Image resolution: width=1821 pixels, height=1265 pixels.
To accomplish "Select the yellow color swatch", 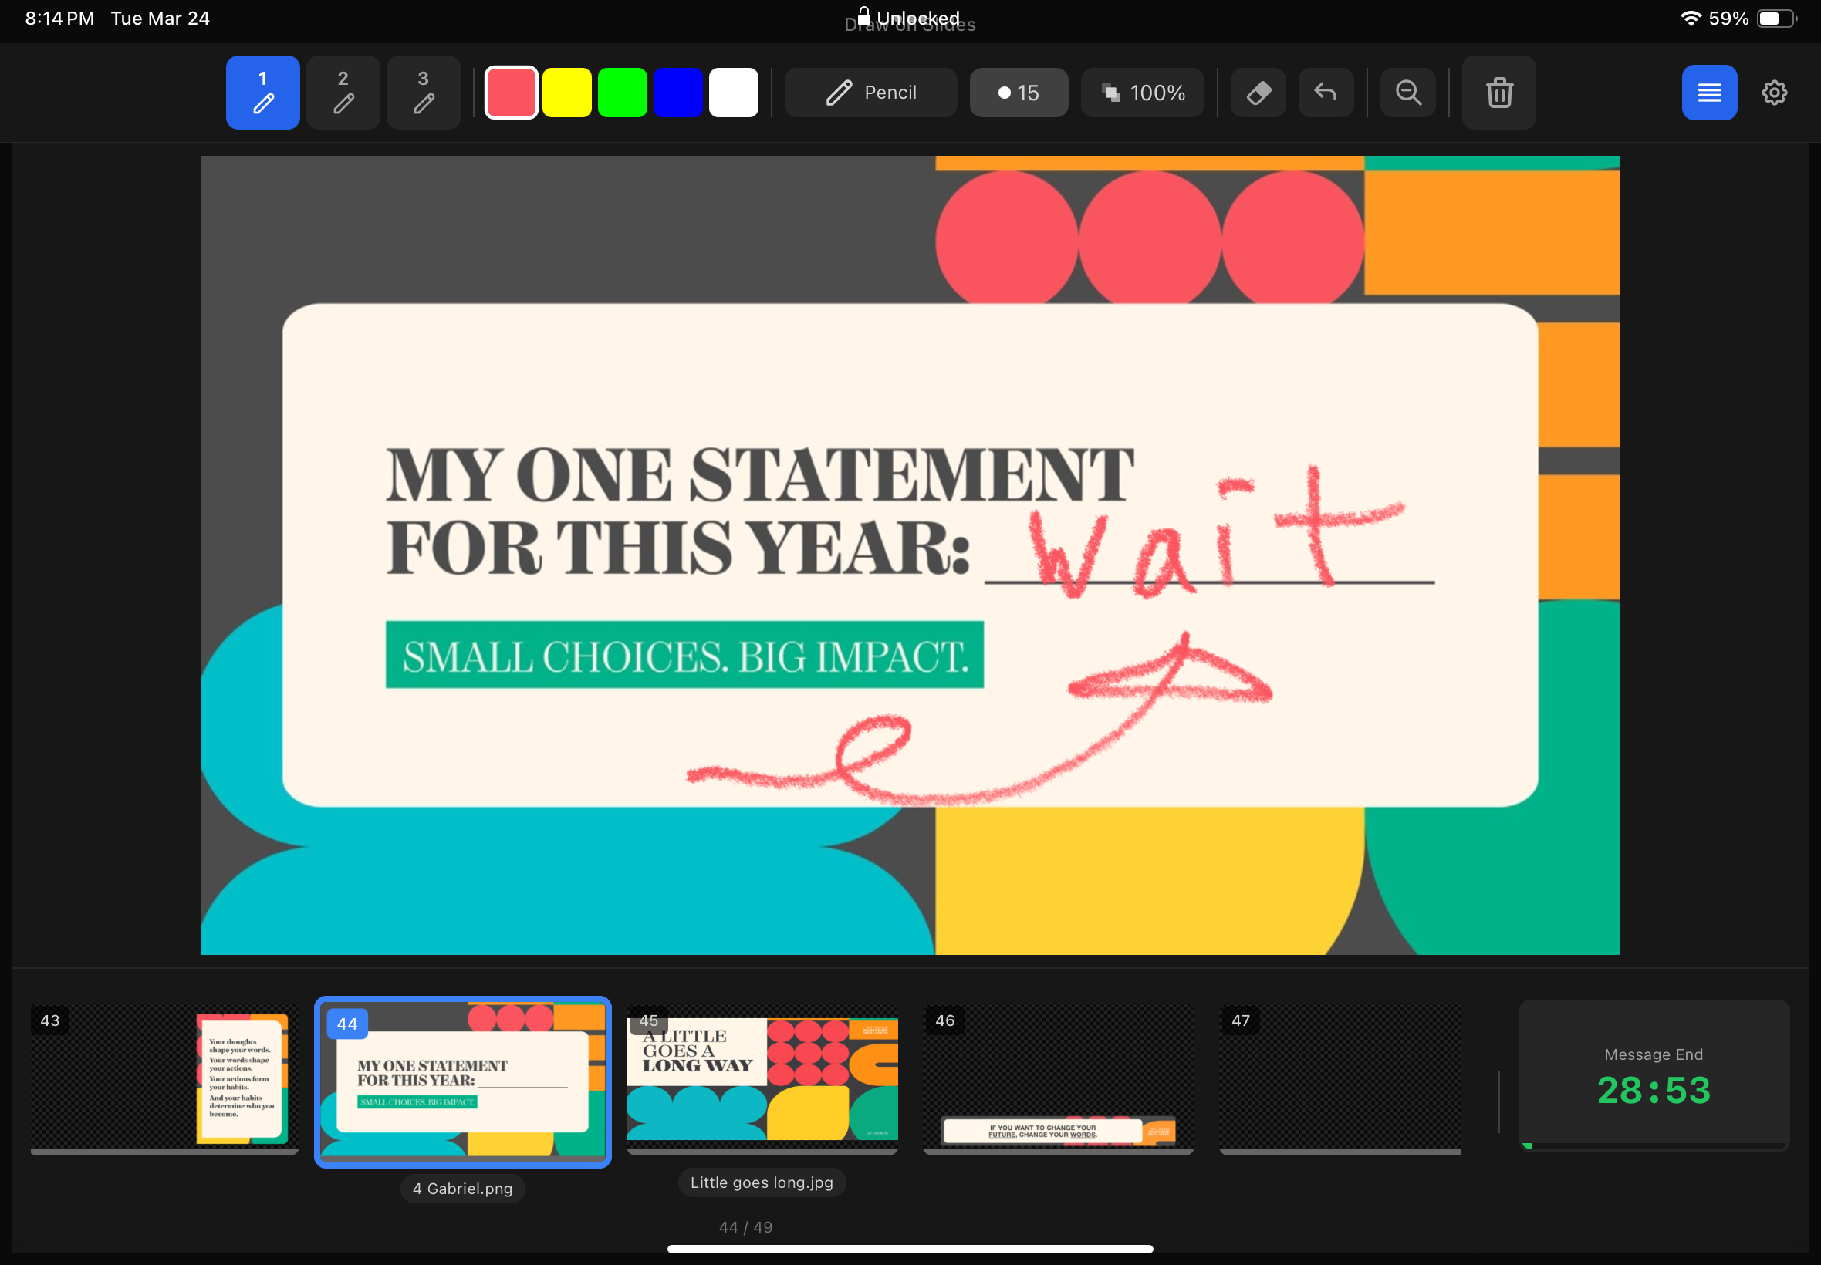I will pos(567,92).
